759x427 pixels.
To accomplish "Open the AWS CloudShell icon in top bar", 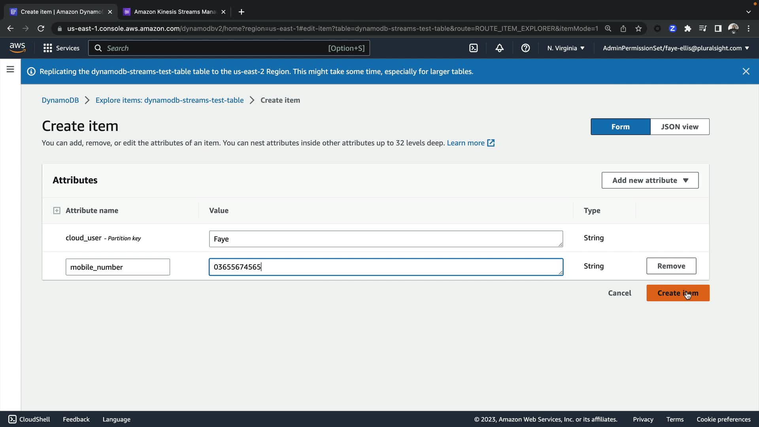I will tap(473, 48).
